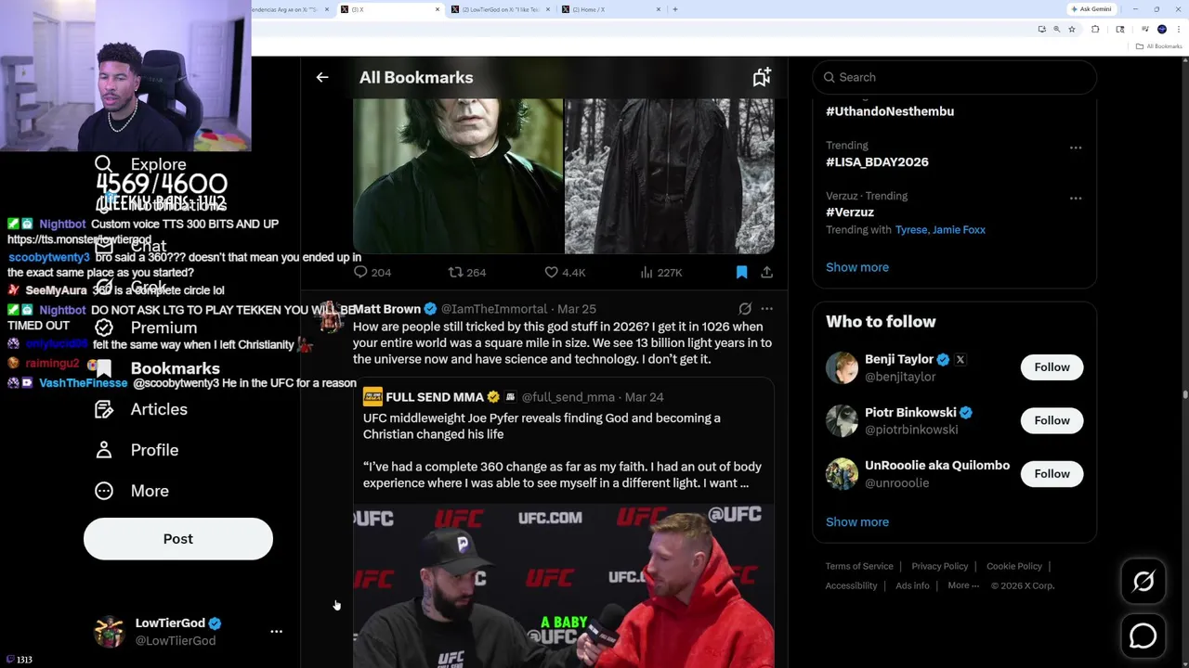Image resolution: width=1189 pixels, height=668 pixels.
Task: Switch to LowTierGod on X browser tab
Action: point(502,9)
